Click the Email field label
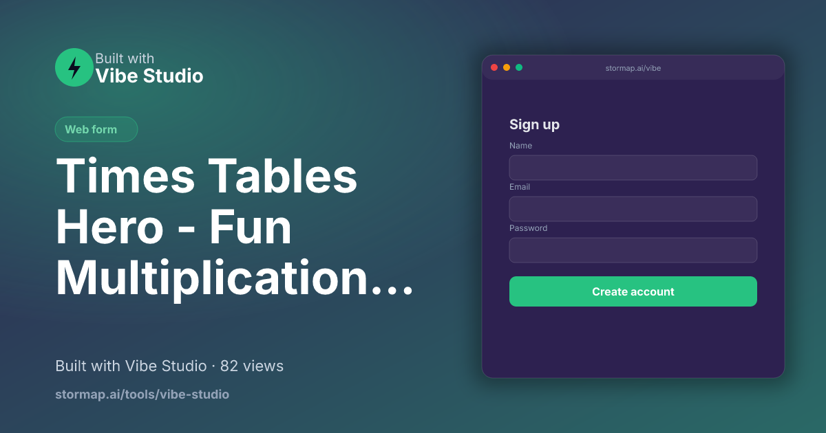Screen dimensions: 826x433 (x=520, y=187)
